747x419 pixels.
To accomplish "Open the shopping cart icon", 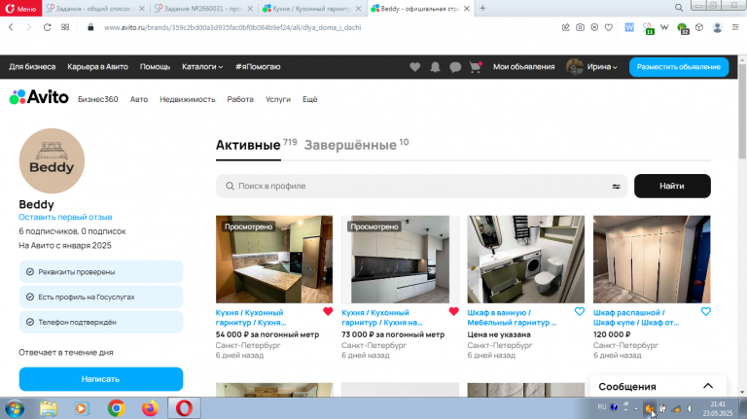I will click(475, 67).
